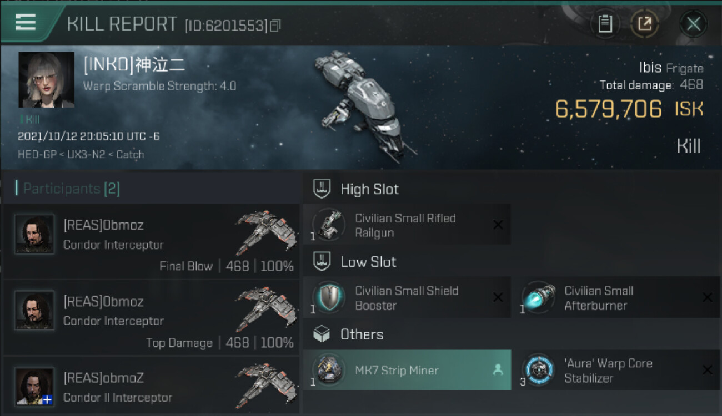
Task: Click the obmoZ Condor II pilot portrait
Action: pos(34,386)
